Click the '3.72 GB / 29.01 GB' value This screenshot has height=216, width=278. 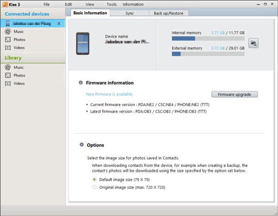[227, 48]
